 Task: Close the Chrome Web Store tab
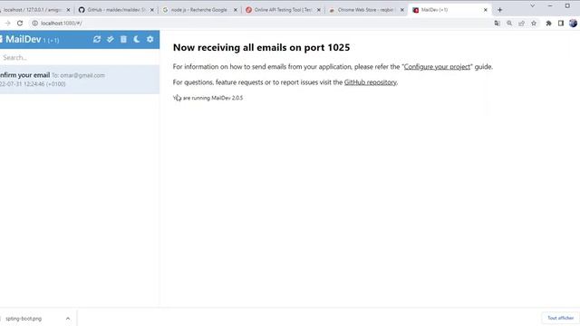[402, 10]
